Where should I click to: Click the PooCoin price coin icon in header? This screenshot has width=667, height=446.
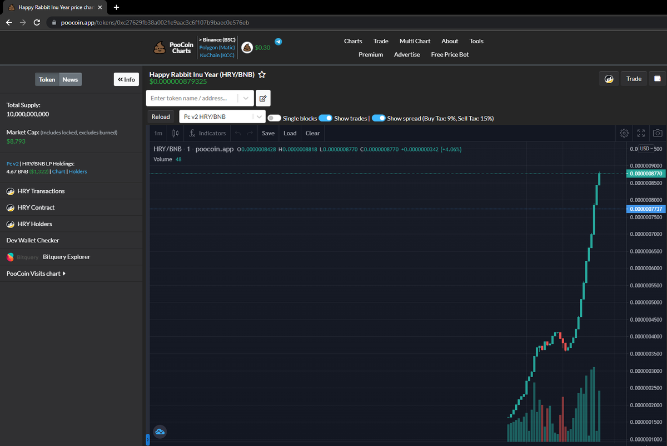[x=247, y=48]
